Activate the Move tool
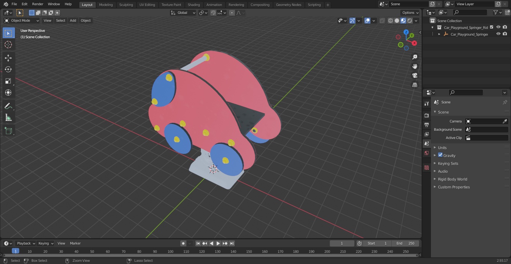This screenshot has width=511, height=264. point(8,58)
